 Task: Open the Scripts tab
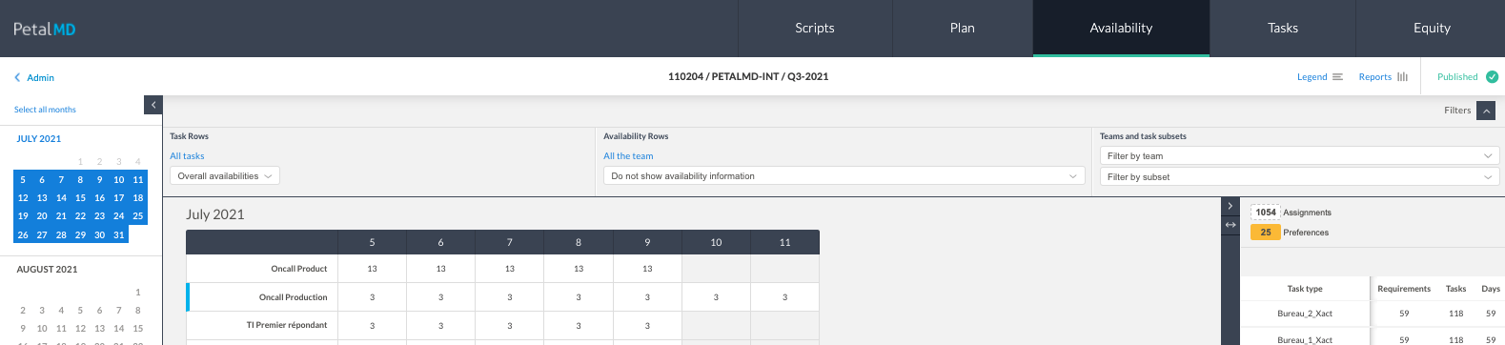[x=815, y=29]
